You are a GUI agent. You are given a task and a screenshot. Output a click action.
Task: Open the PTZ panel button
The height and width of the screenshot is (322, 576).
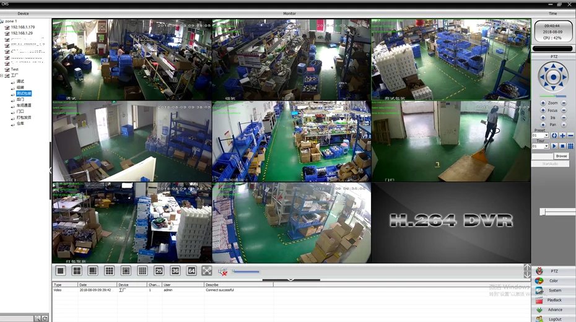(x=554, y=271)
